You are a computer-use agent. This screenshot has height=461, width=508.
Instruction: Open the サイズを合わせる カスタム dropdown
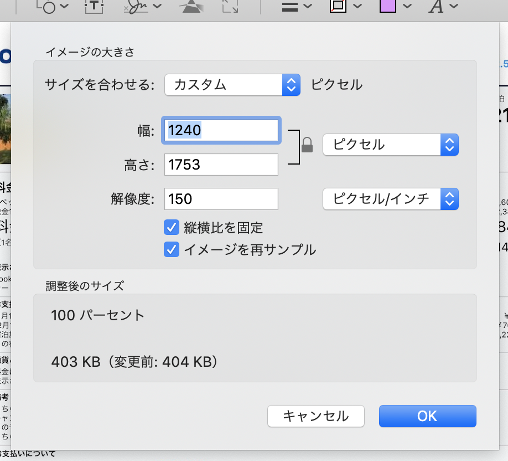click(232, 85)
